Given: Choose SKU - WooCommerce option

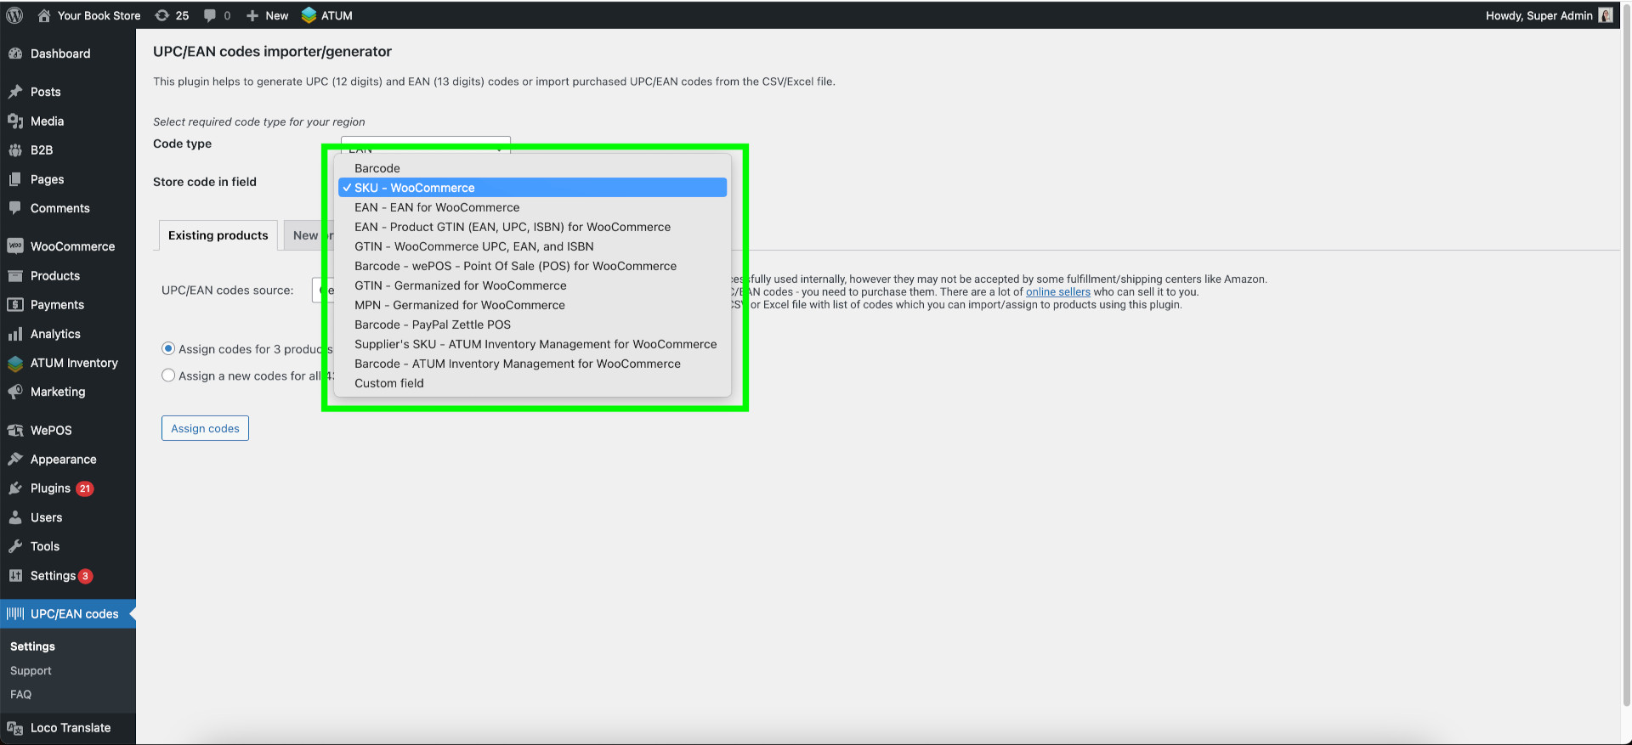Looking at the screenshot, I should (532, 188).
